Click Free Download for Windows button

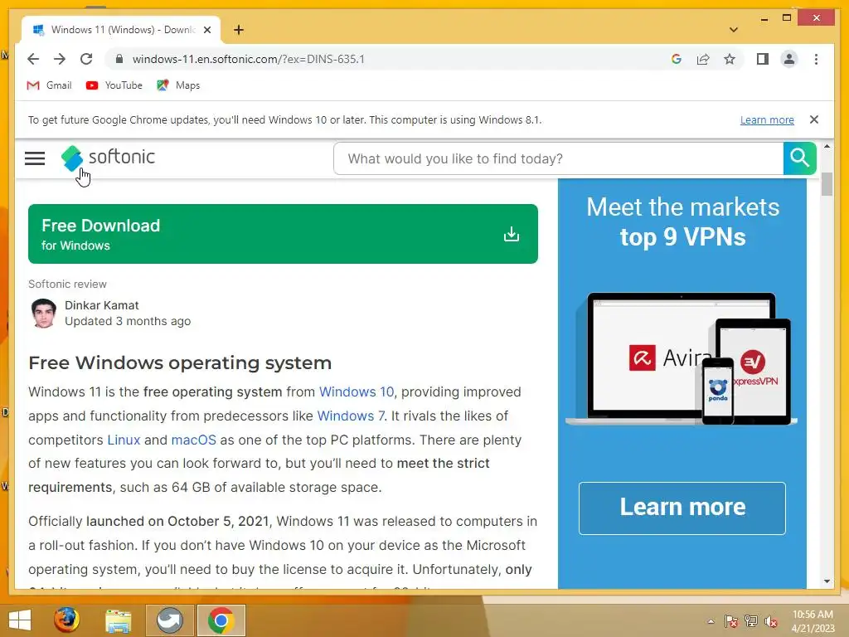[284, 234]
